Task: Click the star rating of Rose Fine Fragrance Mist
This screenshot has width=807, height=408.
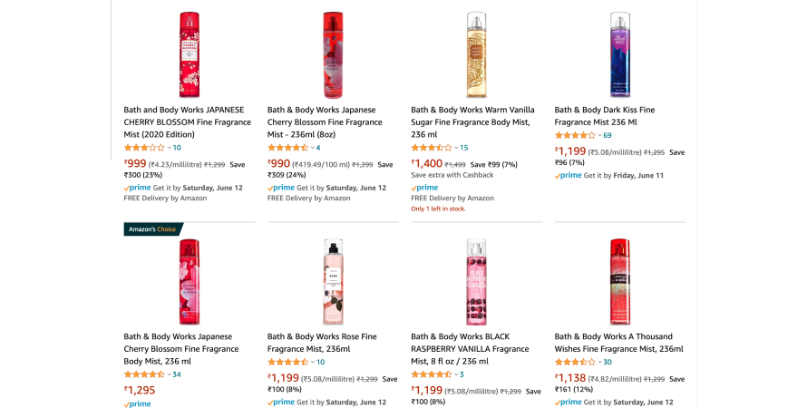Action: (x=287, y=362)
